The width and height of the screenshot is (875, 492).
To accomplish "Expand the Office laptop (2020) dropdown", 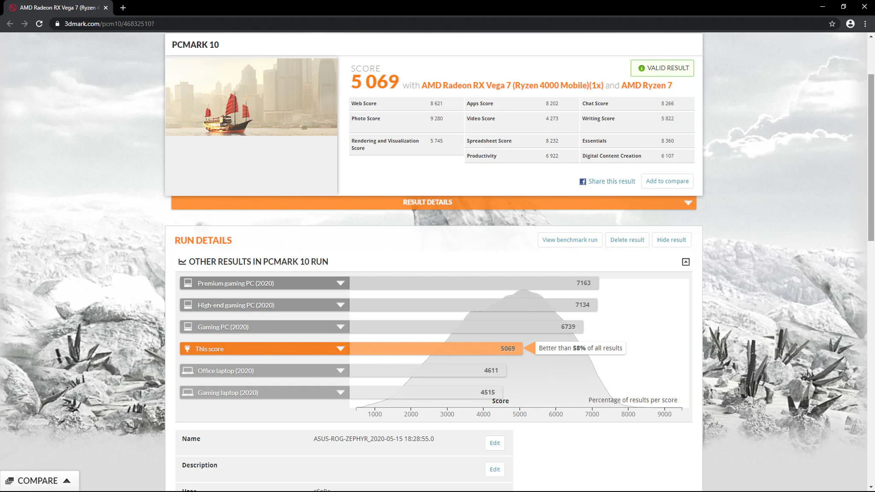I will coord(340,370).
